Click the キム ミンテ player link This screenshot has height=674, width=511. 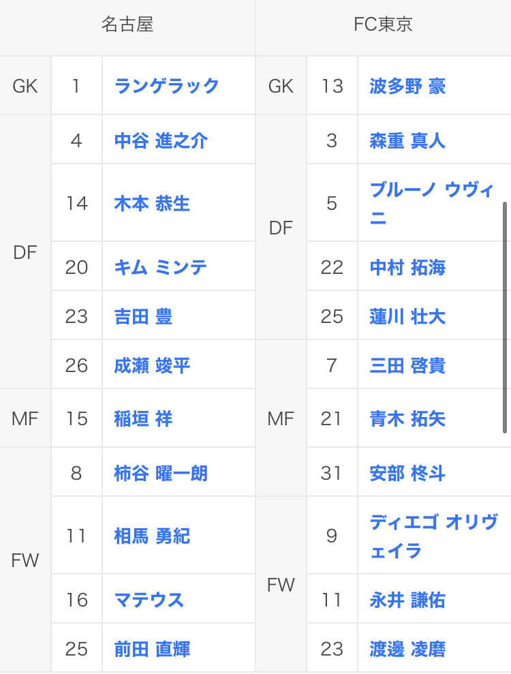point(160,267)
